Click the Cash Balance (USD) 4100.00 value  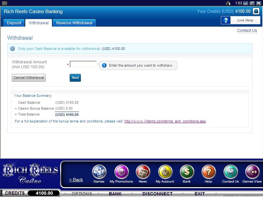67,102
